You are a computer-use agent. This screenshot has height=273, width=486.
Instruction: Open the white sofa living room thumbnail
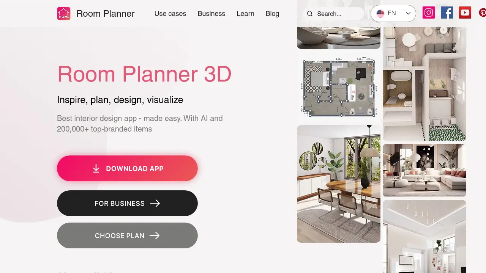point(424,170)
